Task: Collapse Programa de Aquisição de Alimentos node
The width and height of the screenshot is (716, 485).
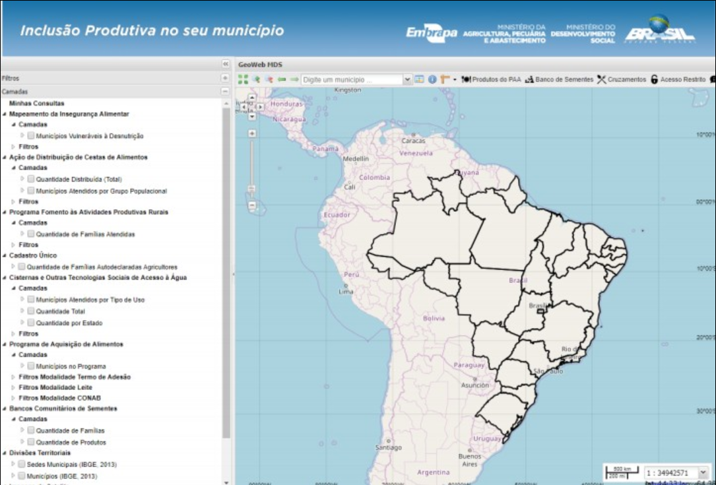Action: pos(5,344)
